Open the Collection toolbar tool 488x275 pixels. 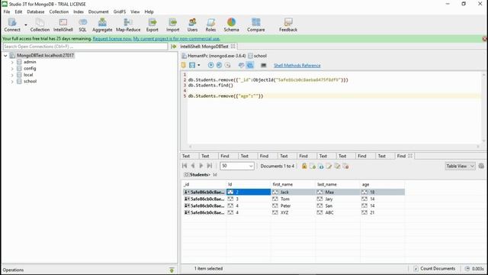[40, 24]
